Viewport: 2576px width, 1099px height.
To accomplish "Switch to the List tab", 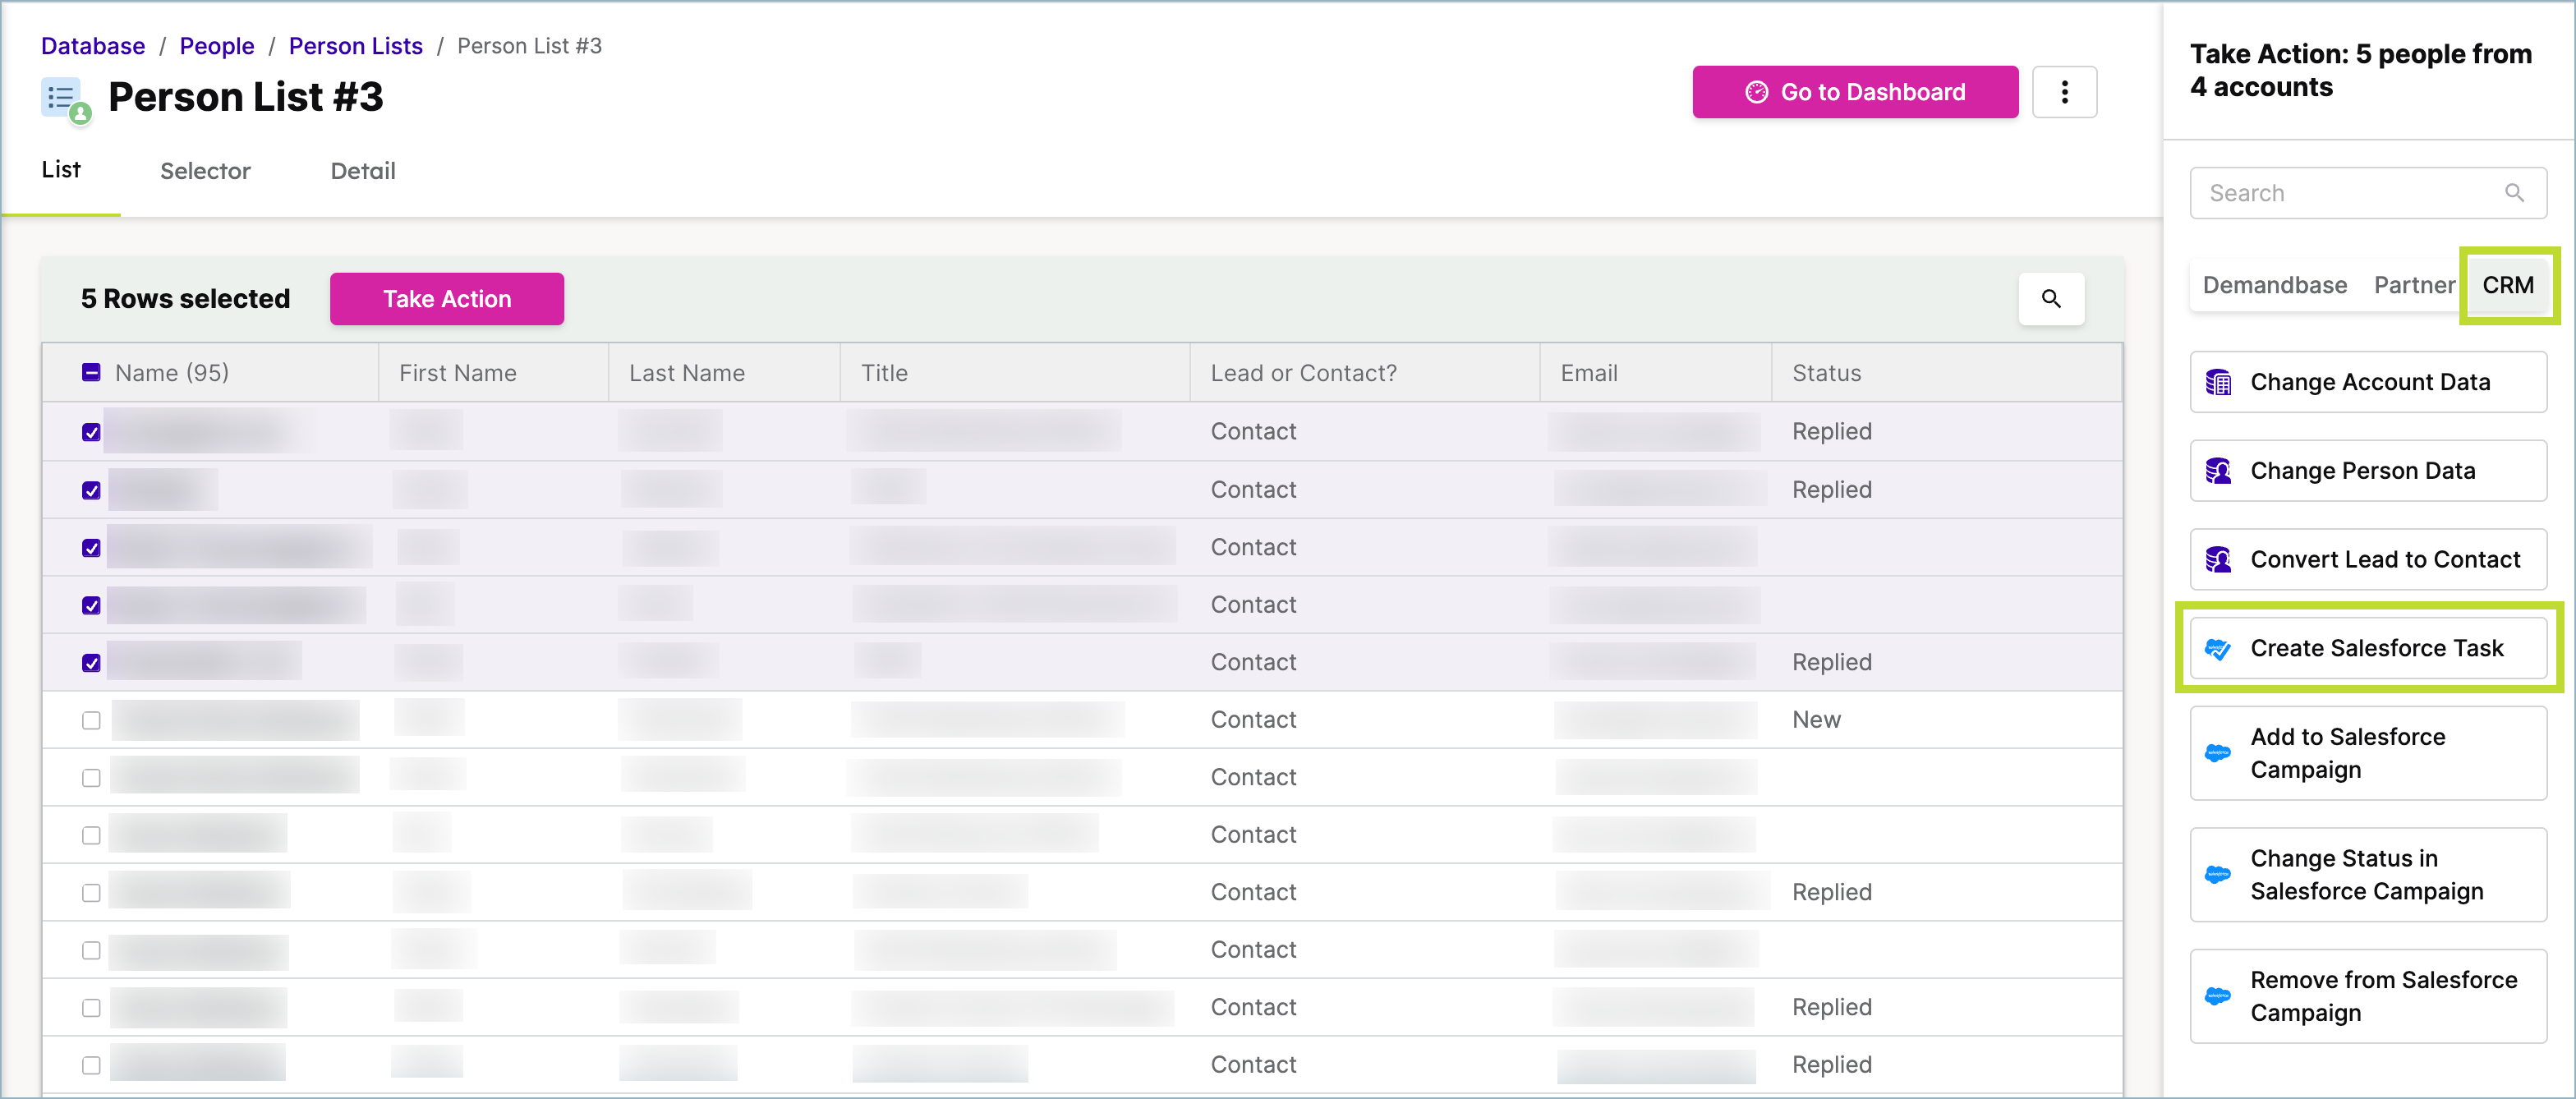I will click(61, 170).
